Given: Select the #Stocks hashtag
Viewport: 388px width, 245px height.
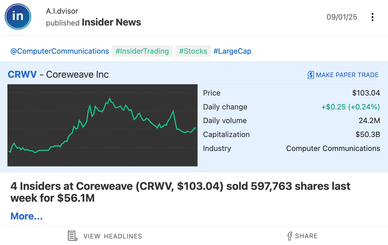Looking at the screenshot, I should click(193, 51).
